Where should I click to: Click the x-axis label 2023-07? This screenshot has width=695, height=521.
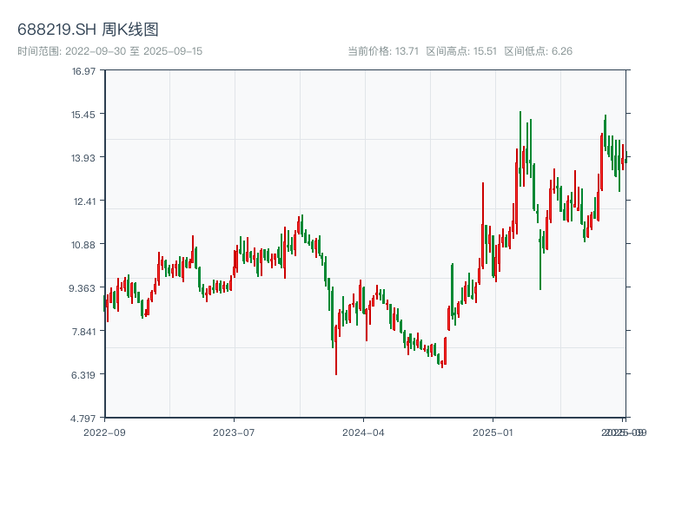[234, 432]
